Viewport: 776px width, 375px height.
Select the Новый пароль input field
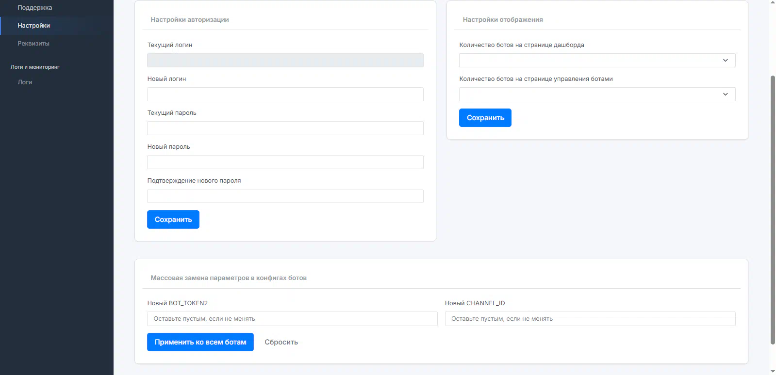285,162
